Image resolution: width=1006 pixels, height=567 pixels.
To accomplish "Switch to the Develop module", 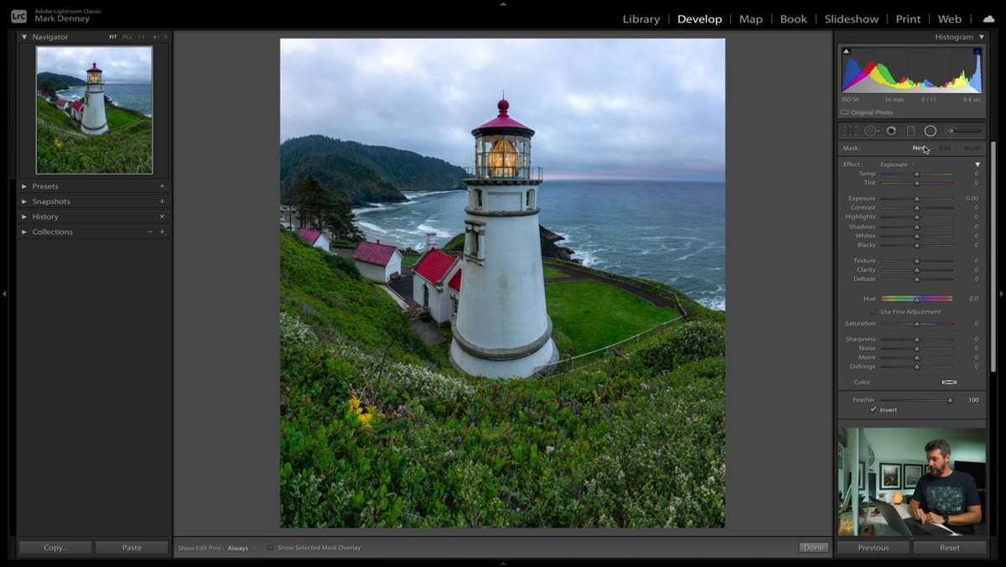I will pos(699,18).
